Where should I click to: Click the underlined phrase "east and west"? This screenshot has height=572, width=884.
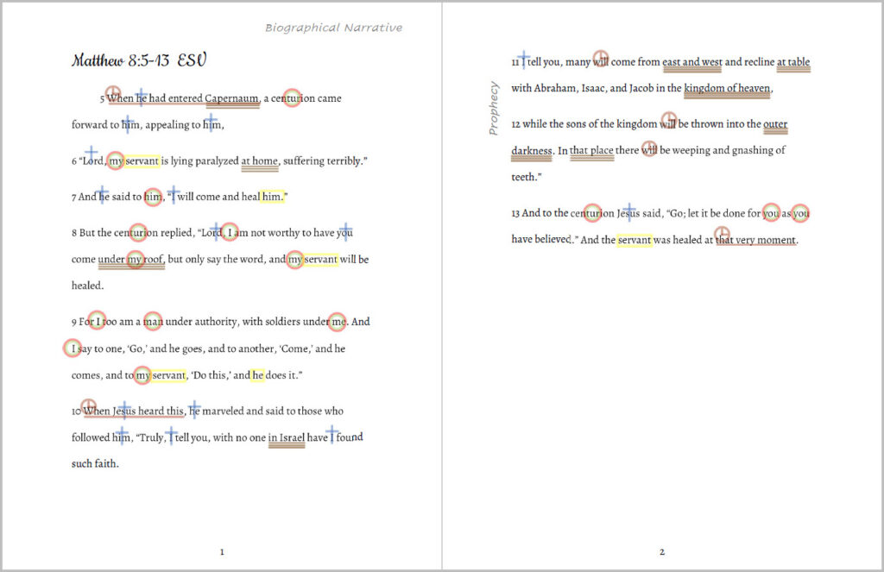691,62
